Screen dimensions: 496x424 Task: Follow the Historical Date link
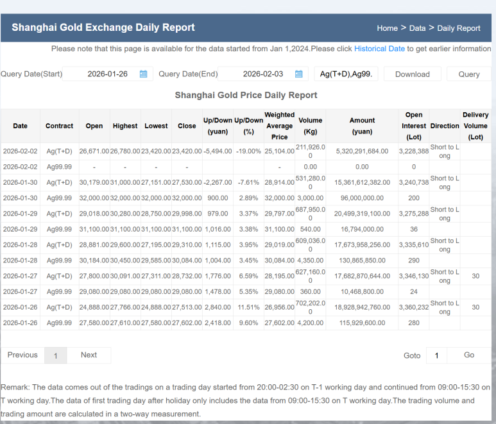tap(379, 49)
